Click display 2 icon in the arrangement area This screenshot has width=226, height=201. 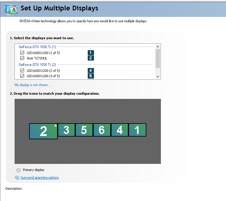43,131
